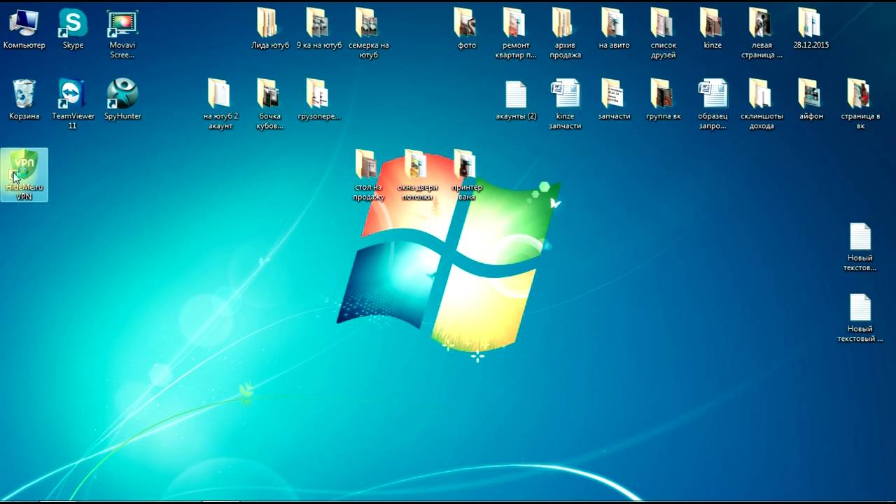Viewport: 896px width, 504px height.
Task: Launch the Skype shortcut
Action: tap(73, 29)
